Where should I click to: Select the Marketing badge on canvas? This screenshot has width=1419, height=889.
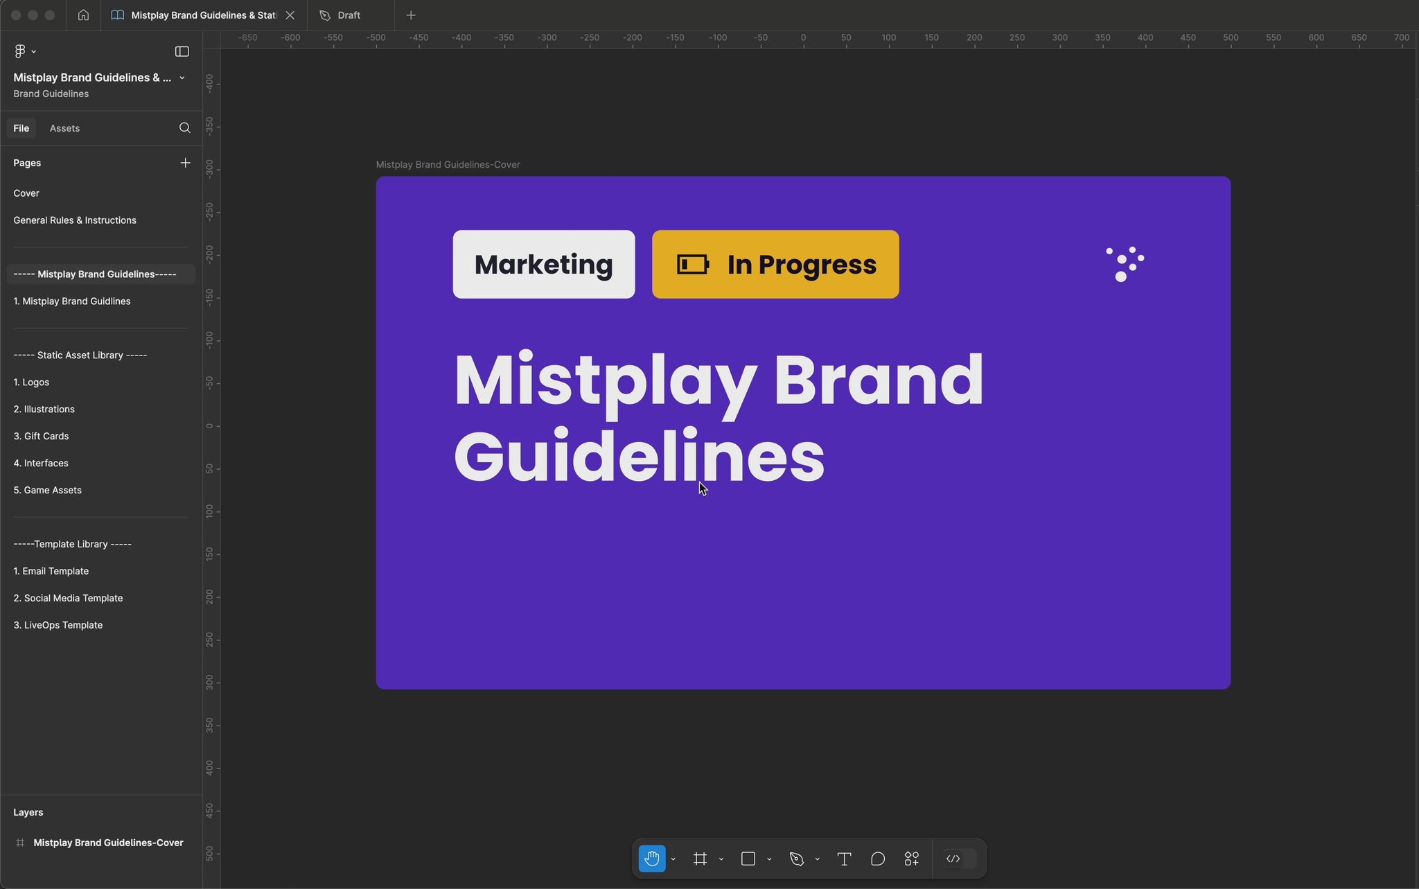tap(544, 265)
